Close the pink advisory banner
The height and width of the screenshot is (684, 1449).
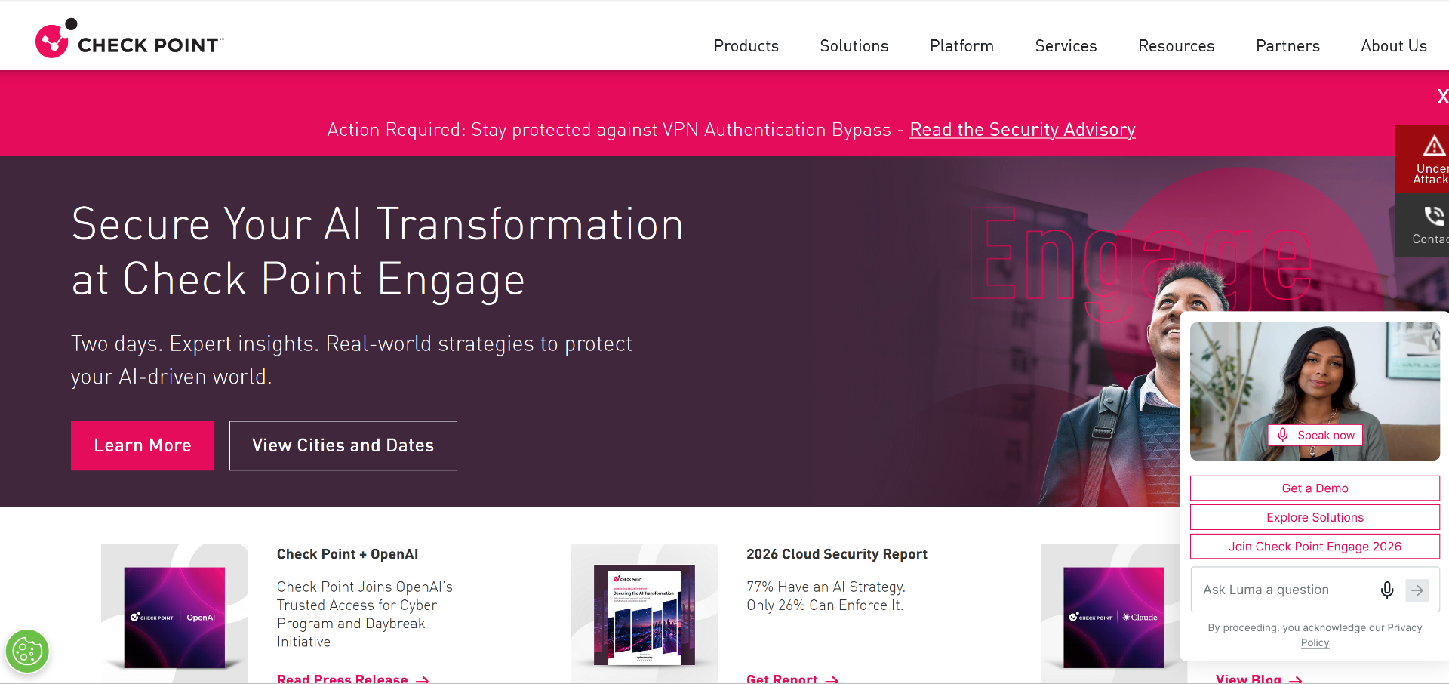[x=1442, y=96]
